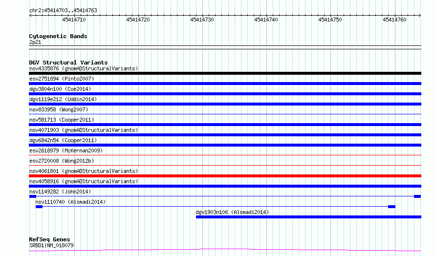435x256 pixels.
Task: Click the blue bar under dgv3804n100
Action: [225, 94]
